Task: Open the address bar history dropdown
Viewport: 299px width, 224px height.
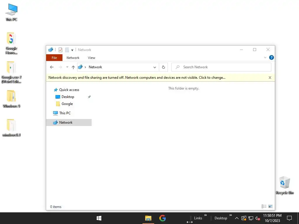Action: 155,67
